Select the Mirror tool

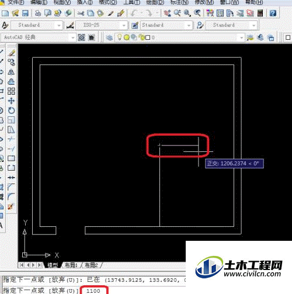[x=11, y=72]
